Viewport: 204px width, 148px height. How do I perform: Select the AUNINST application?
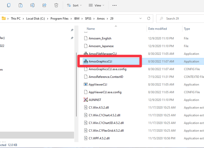pyautogui.click(x=95, y=100)
